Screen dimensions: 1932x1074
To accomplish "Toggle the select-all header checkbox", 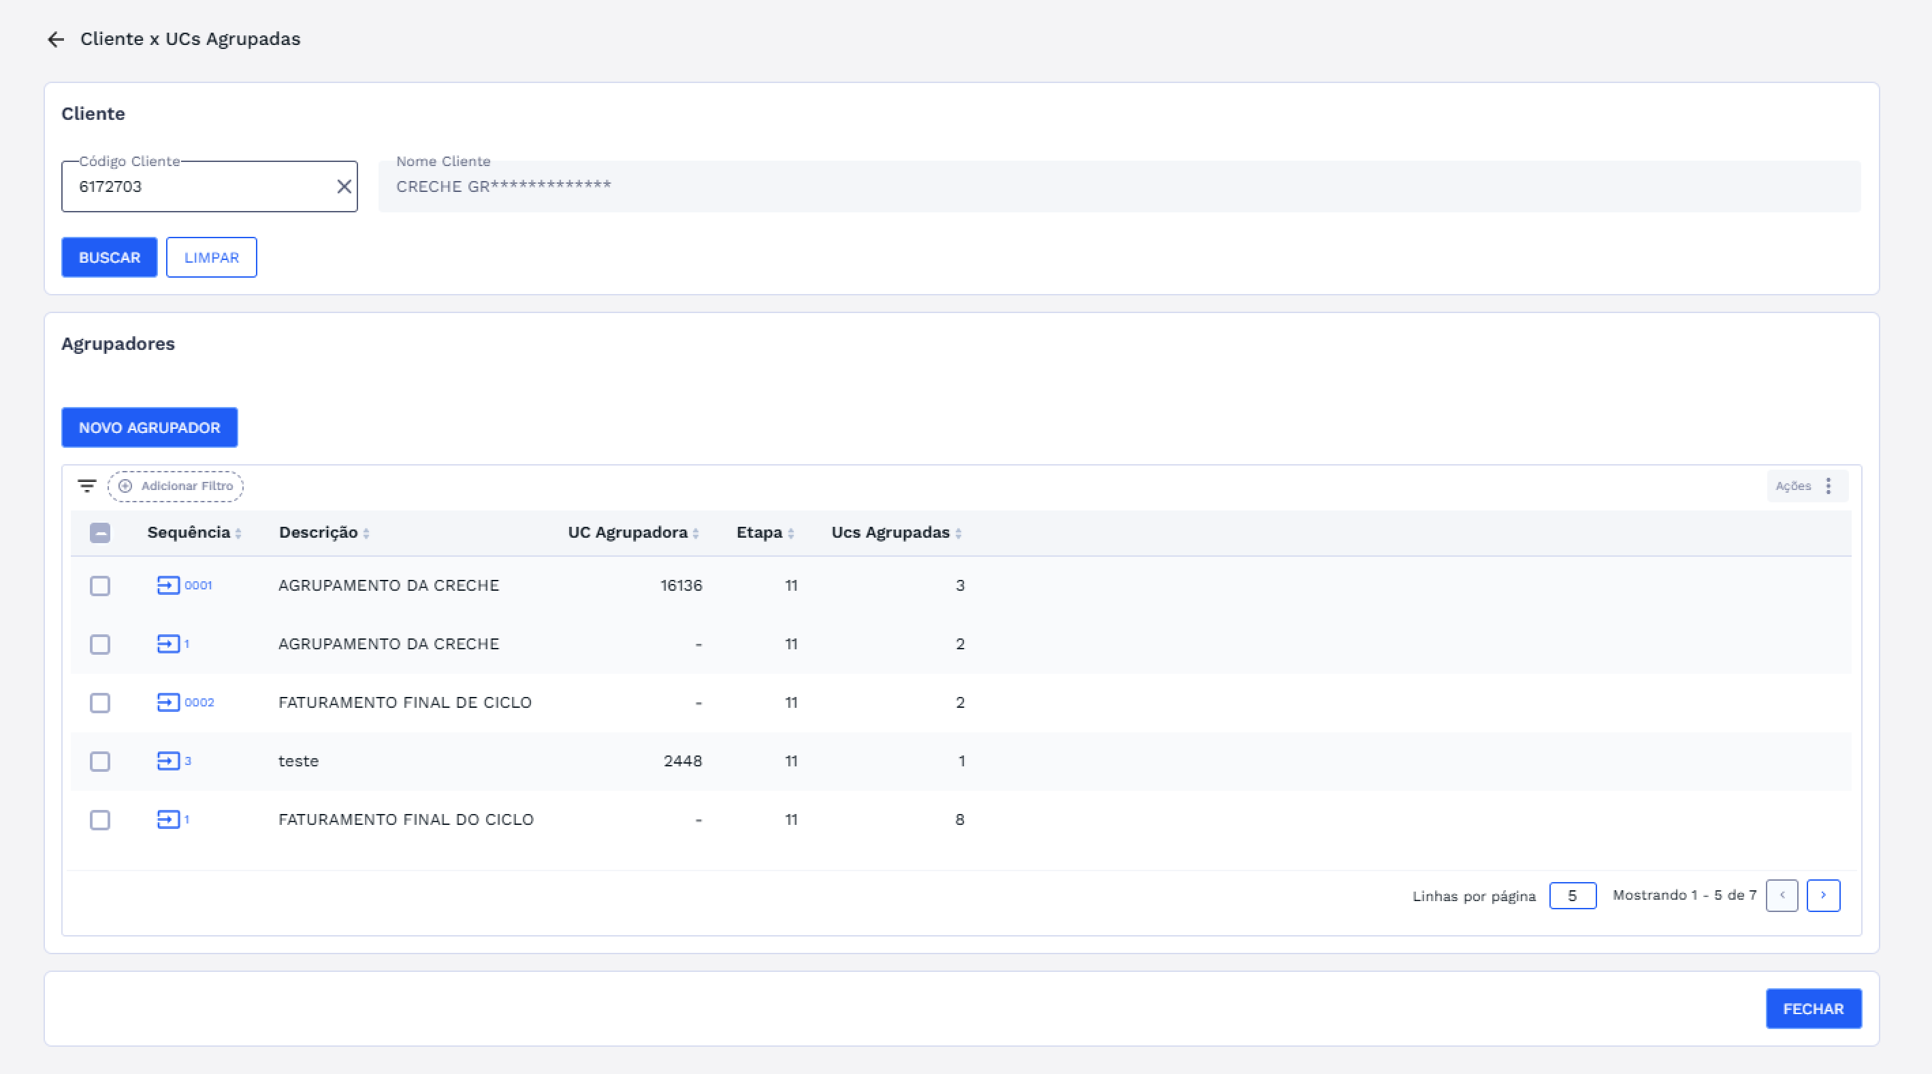I will coord(100,532).
